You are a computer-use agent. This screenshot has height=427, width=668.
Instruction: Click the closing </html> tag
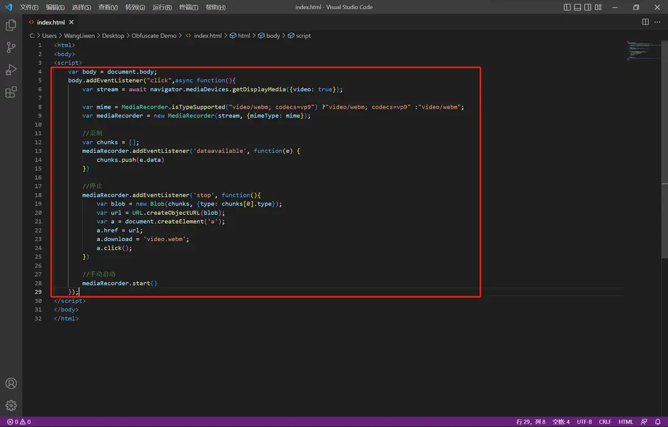click(x=66, y=318)
